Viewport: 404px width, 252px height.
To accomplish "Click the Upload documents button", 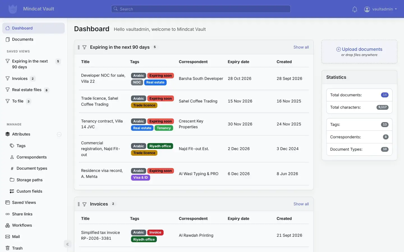I will tap(359, 52).
